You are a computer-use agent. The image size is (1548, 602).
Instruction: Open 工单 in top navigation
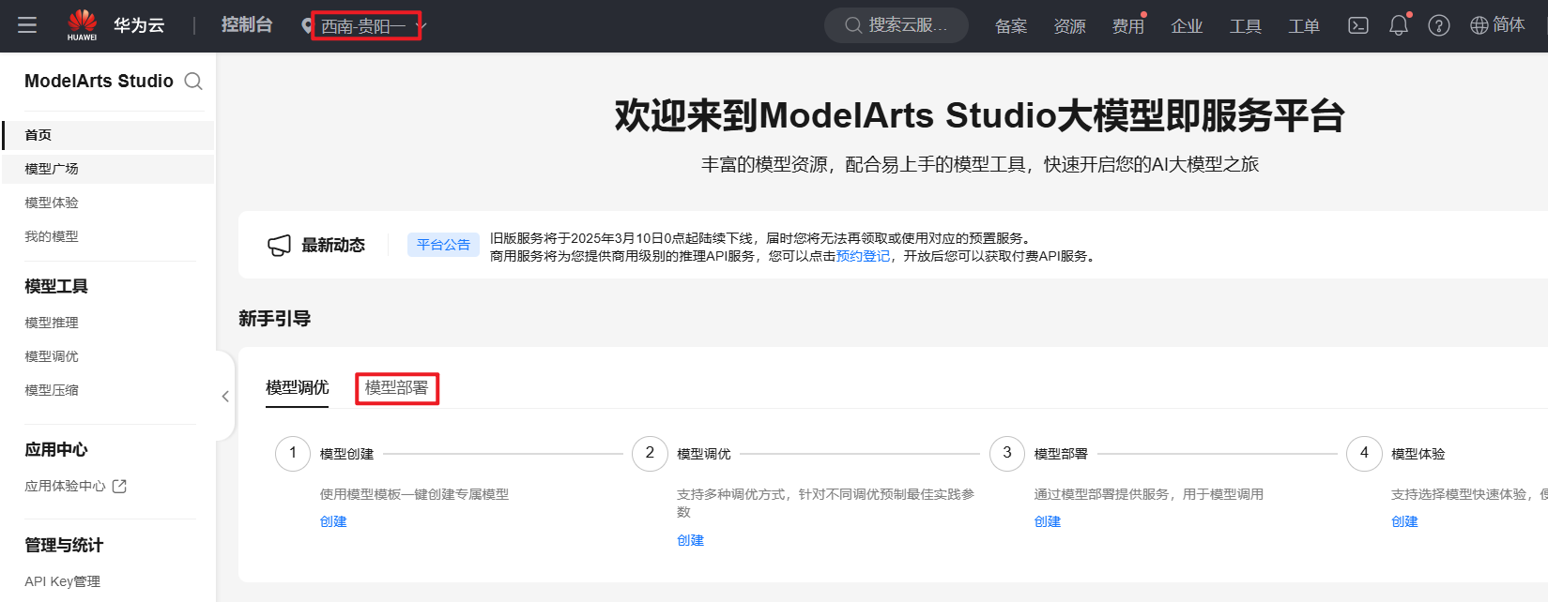(1304, 26)
